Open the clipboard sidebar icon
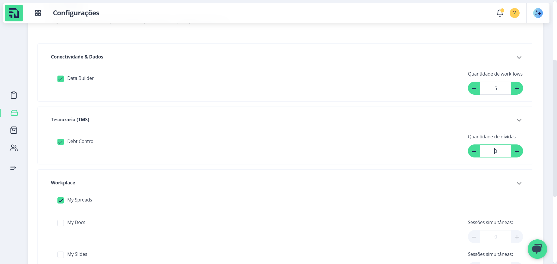Image resolution: width=557 pixels, height=264 pixels. coord(14,95)
